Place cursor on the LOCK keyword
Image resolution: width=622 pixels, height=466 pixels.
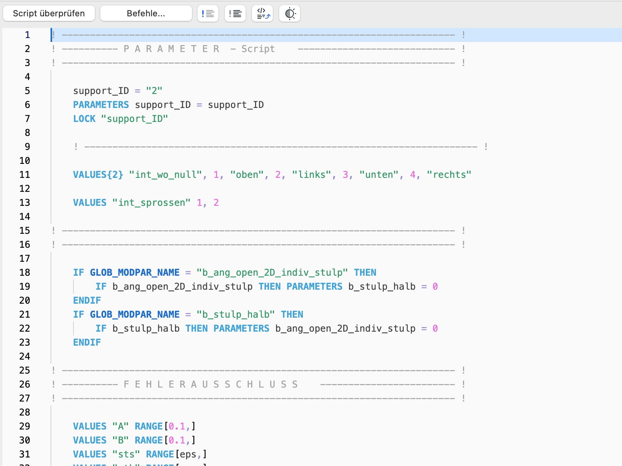coord(84,119)
